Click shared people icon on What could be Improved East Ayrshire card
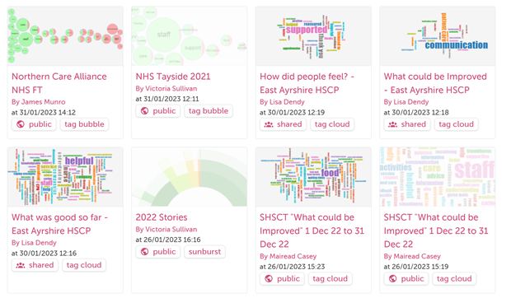The height and width of the screenshot is (298, 511). pyautogui.click(x=392, y=124)
